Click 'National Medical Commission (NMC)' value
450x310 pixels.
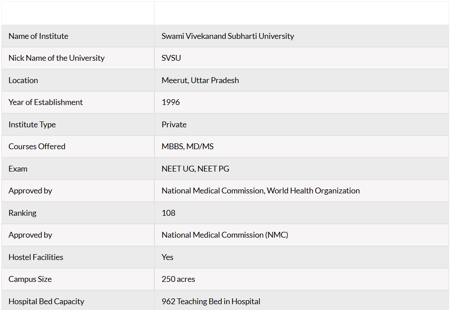click(225, 235)
